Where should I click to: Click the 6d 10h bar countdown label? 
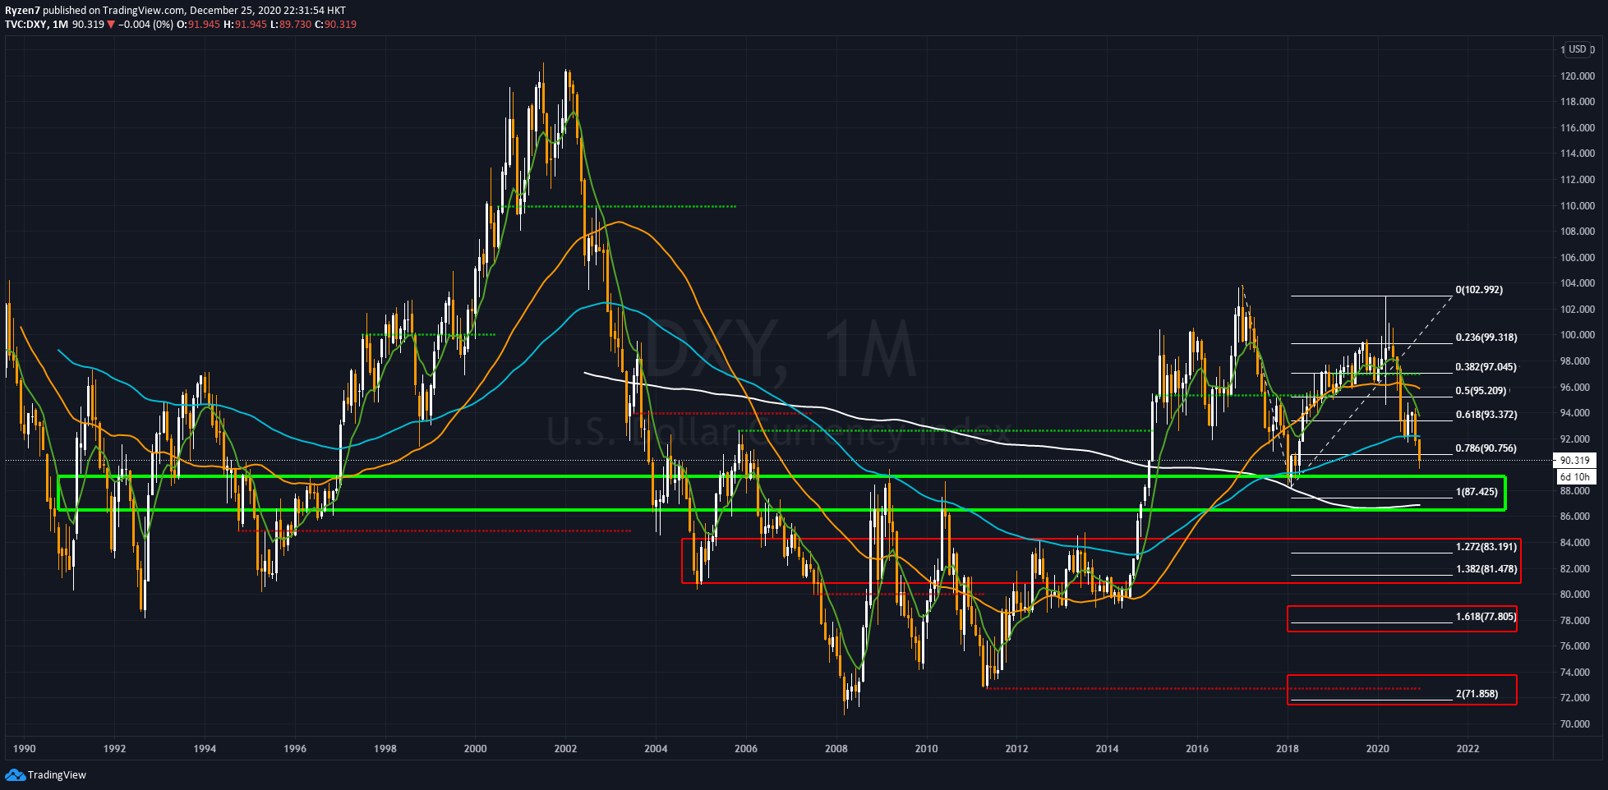pos(1575,476)
